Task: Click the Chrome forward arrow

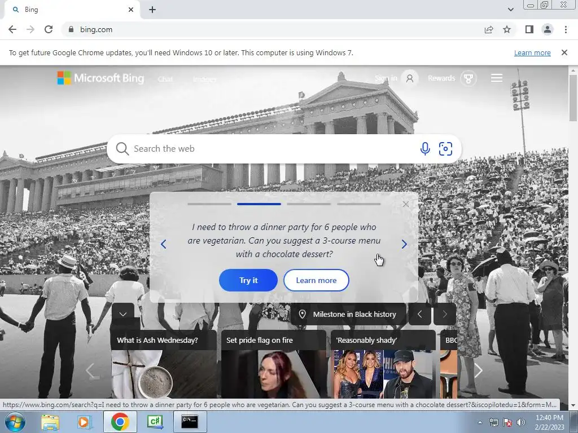Action: tap(30, 29)
